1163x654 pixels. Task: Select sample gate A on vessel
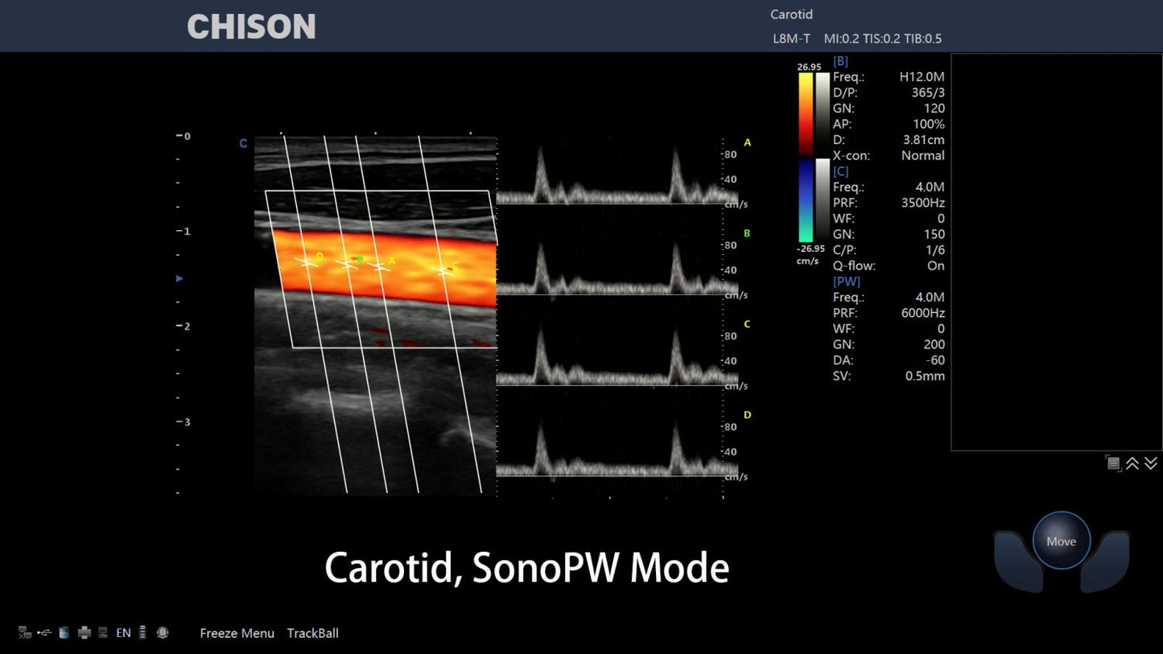378,266
